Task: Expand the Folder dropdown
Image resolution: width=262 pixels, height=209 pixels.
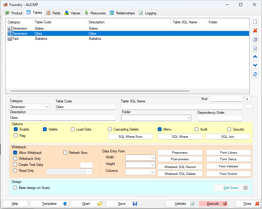Action: pyautogui.click(x=156, y=118)
